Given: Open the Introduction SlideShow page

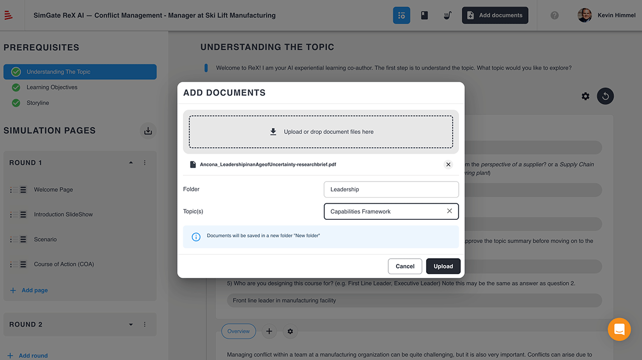Looking at the screenshot, I should [x=63, y=215].
